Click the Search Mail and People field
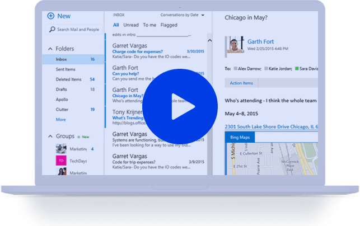Viewport: 360px width, 226px height. coord(77,29)
